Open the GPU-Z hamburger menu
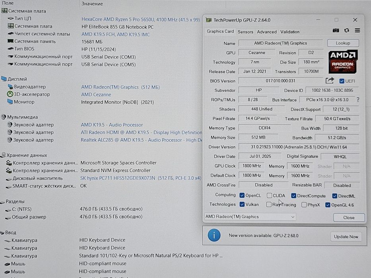 pos(357,31)
